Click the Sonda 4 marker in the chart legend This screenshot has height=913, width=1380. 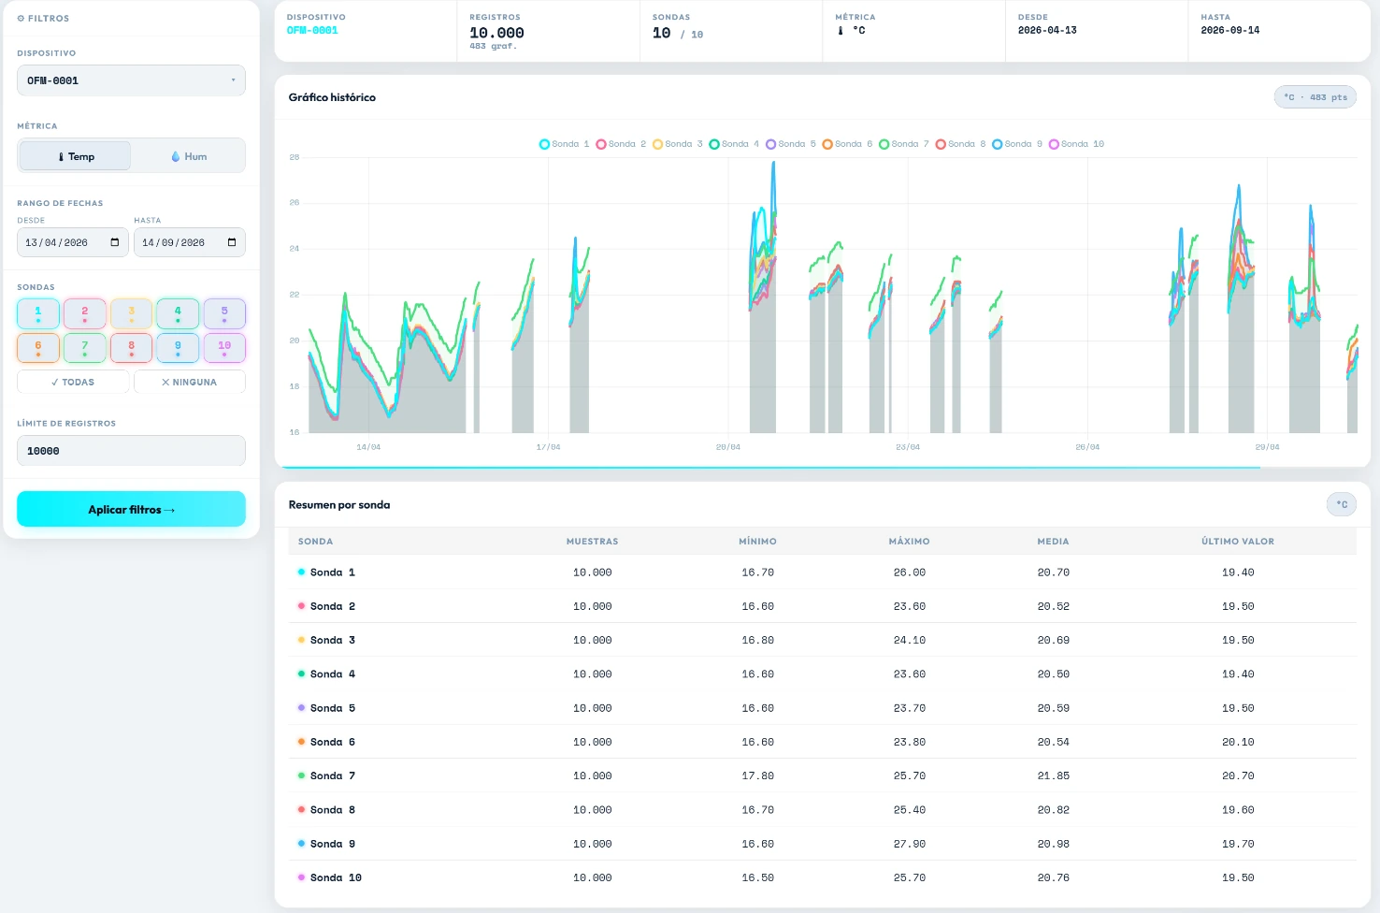click(x=714, y=144)
